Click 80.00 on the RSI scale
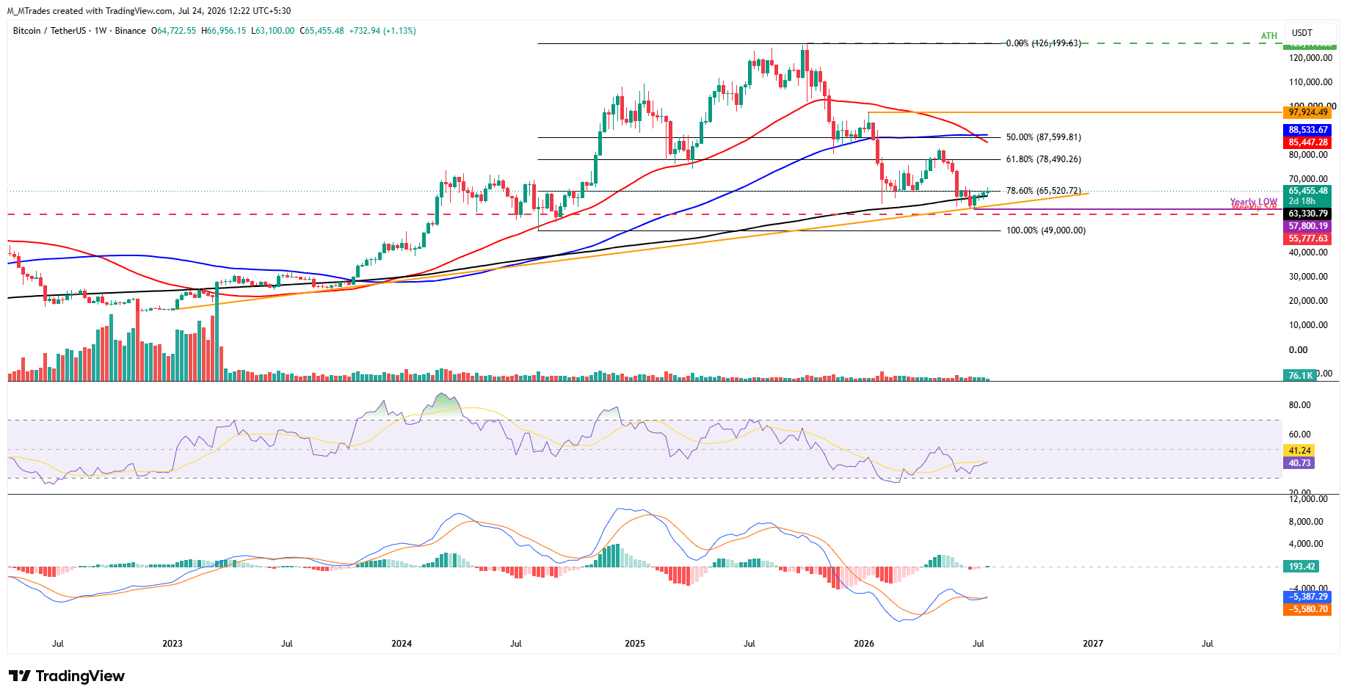The width and height of the screenshot is (1347, 698). click(x=1299, y=405)
